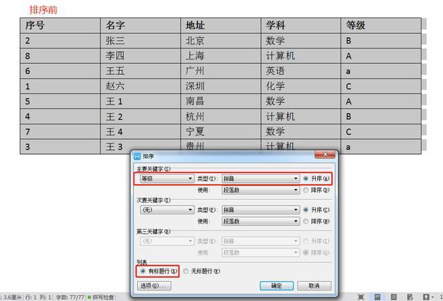Screen dimensions: 443x301
Task: Click the 深圳 address cell
Action: pos(221,86)
